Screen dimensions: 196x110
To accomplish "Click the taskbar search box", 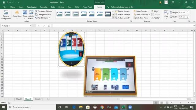I will tap(32, 107).
